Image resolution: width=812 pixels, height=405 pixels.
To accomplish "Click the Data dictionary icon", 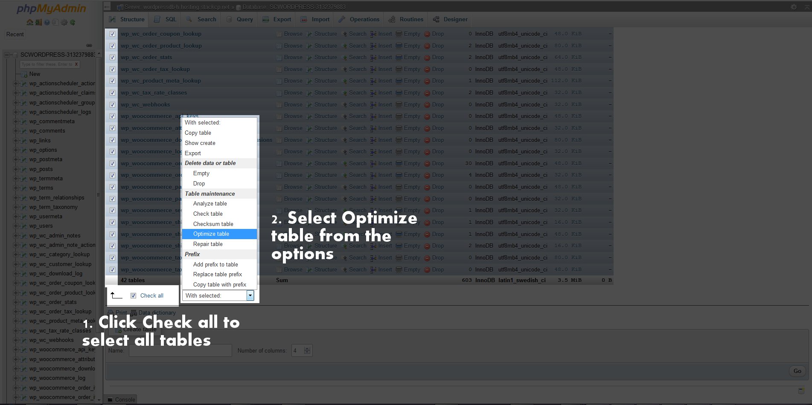I will 134,313.
